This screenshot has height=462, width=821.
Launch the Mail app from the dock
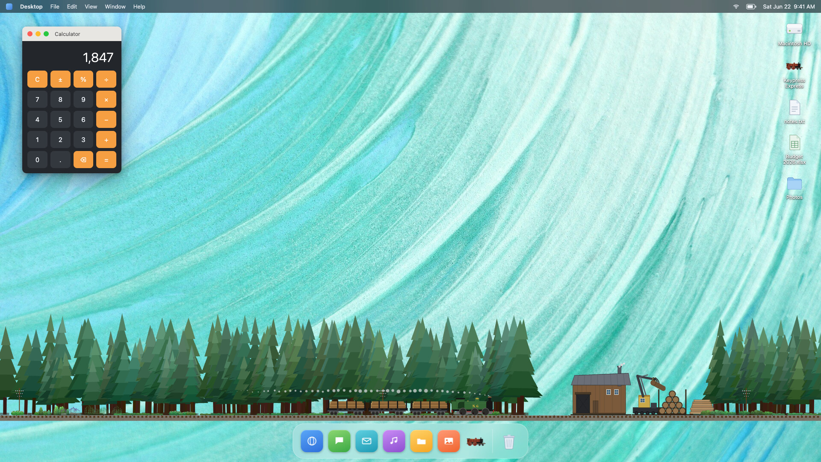[x=366, y=441]
